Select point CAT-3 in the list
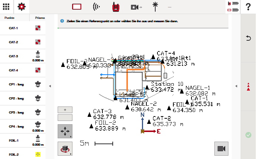The height and width of the screenshot is (159, 258). coord(14,56)
